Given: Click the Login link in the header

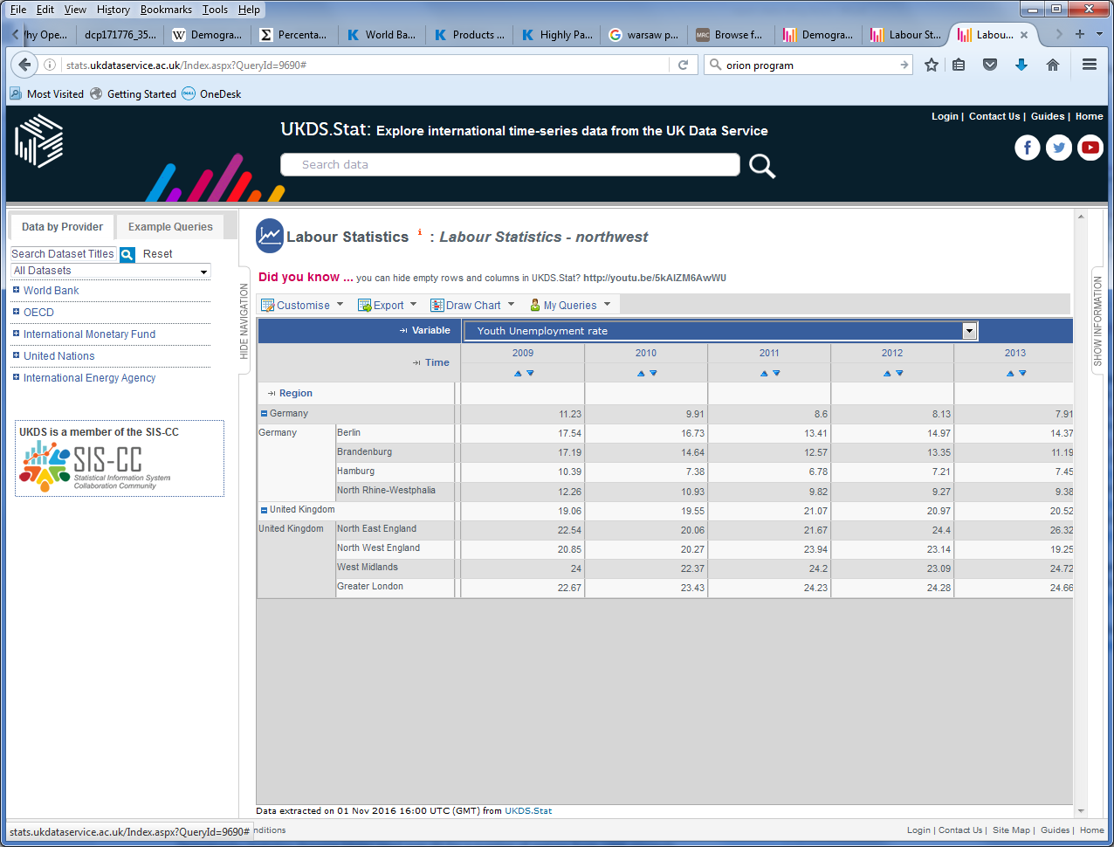Looking at the screenshot, I should tap(945, 115).
